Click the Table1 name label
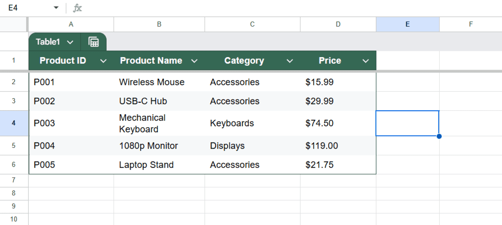502x225 pixels. point(48,42)
